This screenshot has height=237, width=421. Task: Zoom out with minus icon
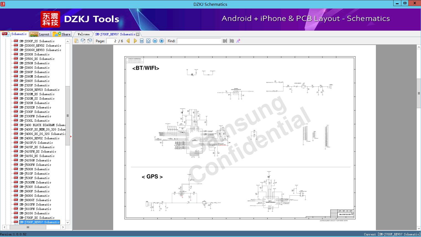pos(155,41)
